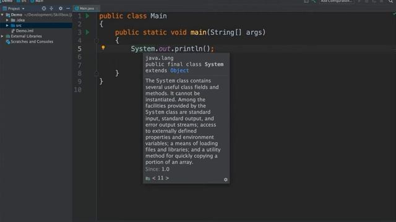This screenshot has width=396, height=222.
Task: Click 'Since: 1.0' text in documentation popup
Action: 157,169
